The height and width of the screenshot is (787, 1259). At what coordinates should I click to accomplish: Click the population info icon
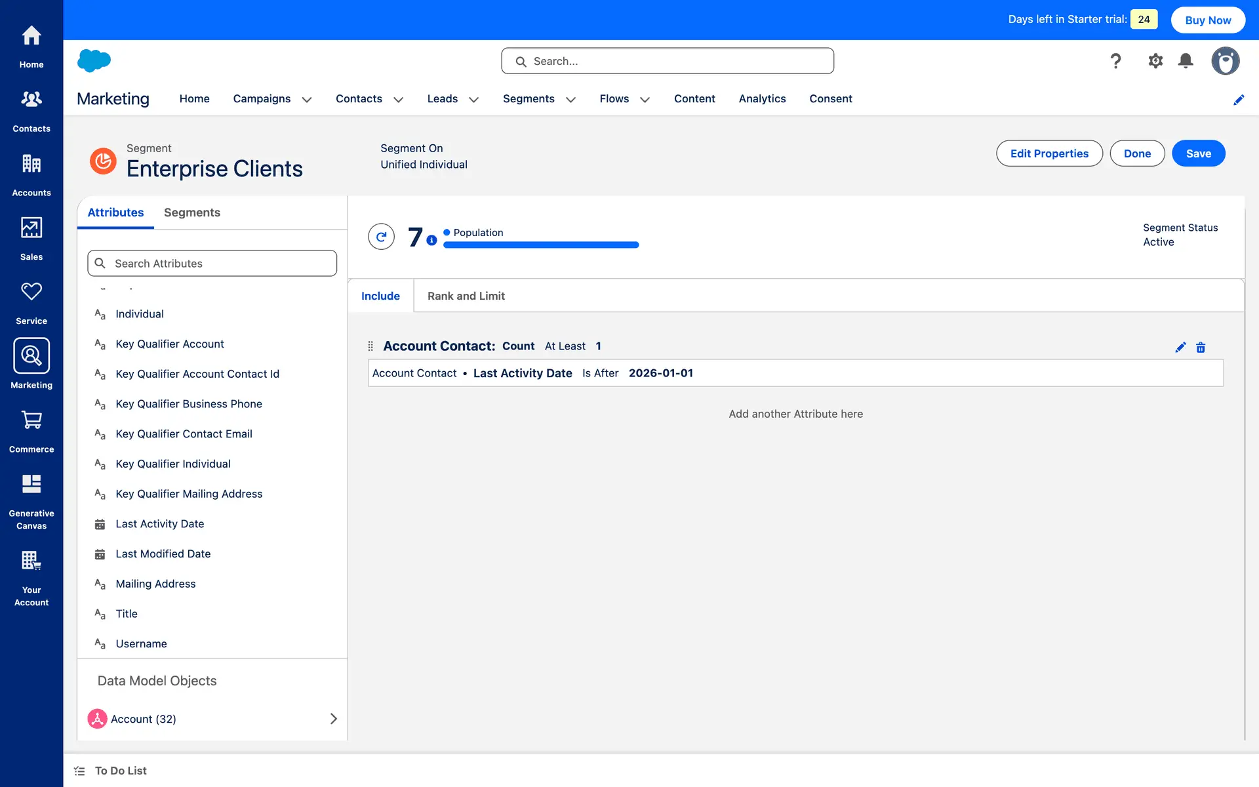tap(431, 241)
